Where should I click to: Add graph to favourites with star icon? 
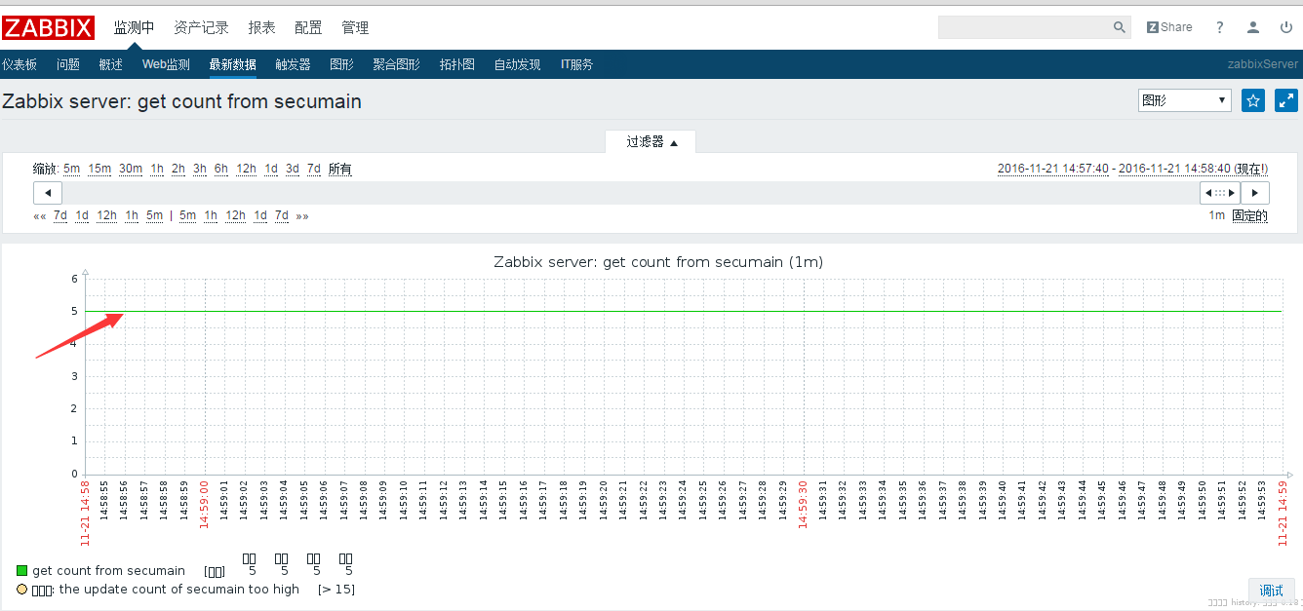point(1253,100)
